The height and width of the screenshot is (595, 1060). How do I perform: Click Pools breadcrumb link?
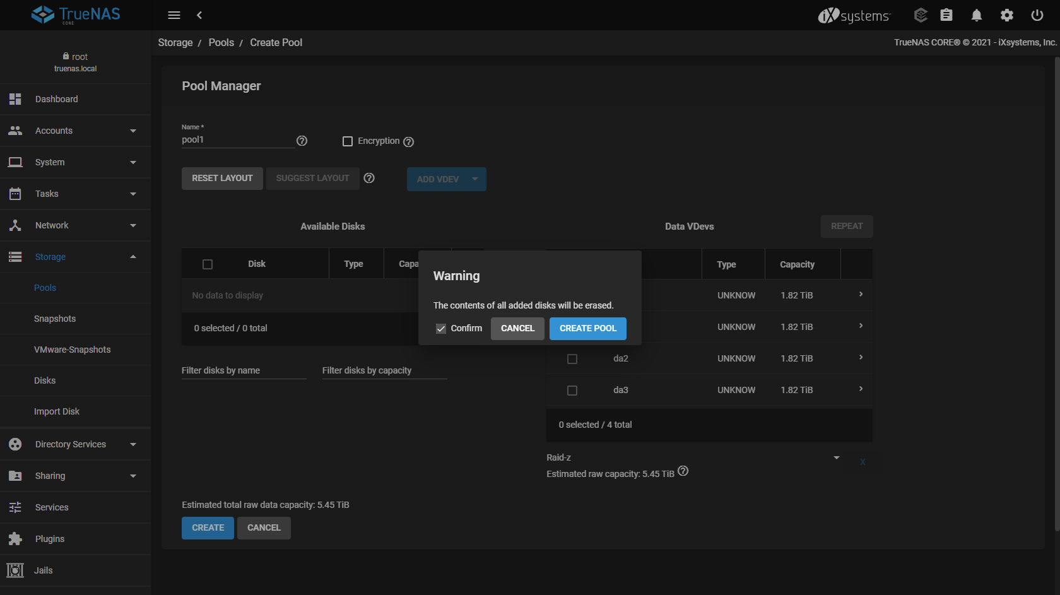[x=221, y=42]
